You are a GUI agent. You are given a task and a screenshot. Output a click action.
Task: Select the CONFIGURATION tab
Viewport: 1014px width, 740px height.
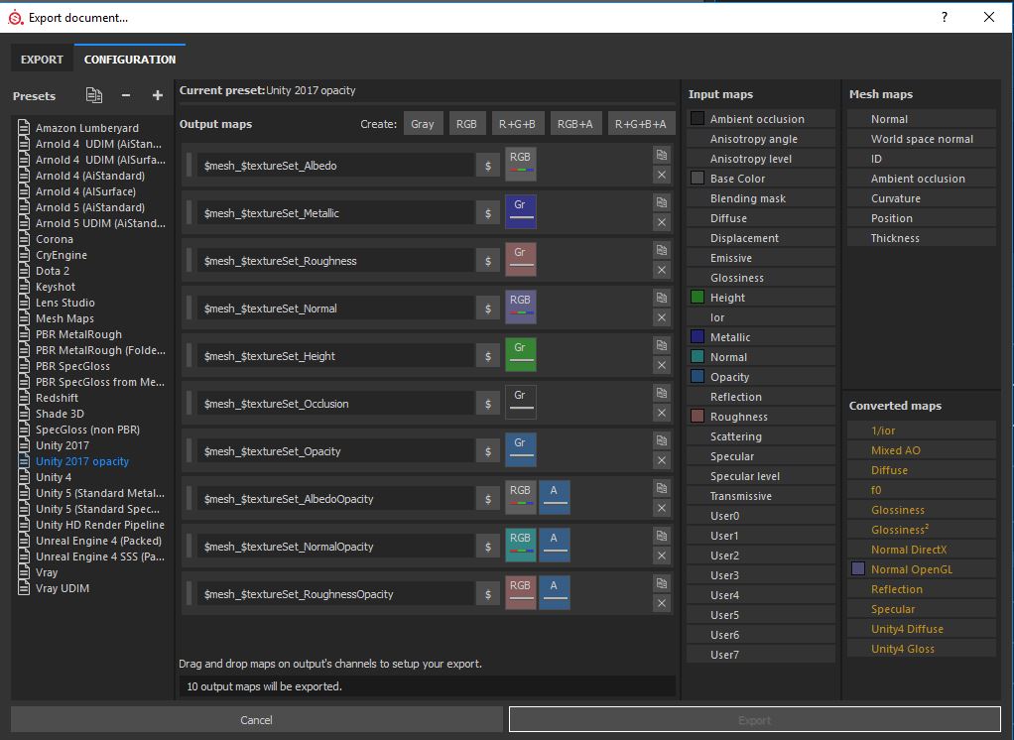130,60
